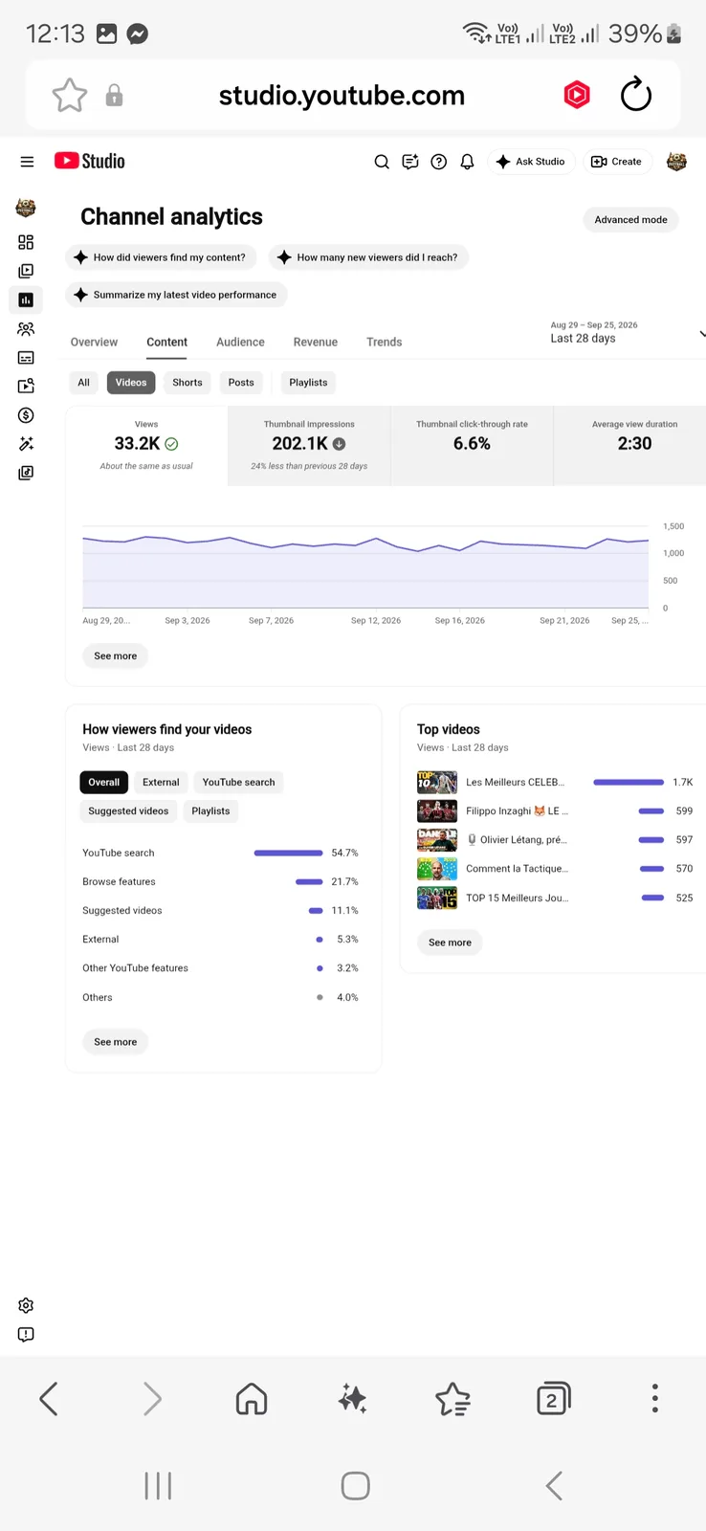Open Settings gear in sidebar
The width and height of the screenshot is (706, 1531).
click(x=26, y=1306)
